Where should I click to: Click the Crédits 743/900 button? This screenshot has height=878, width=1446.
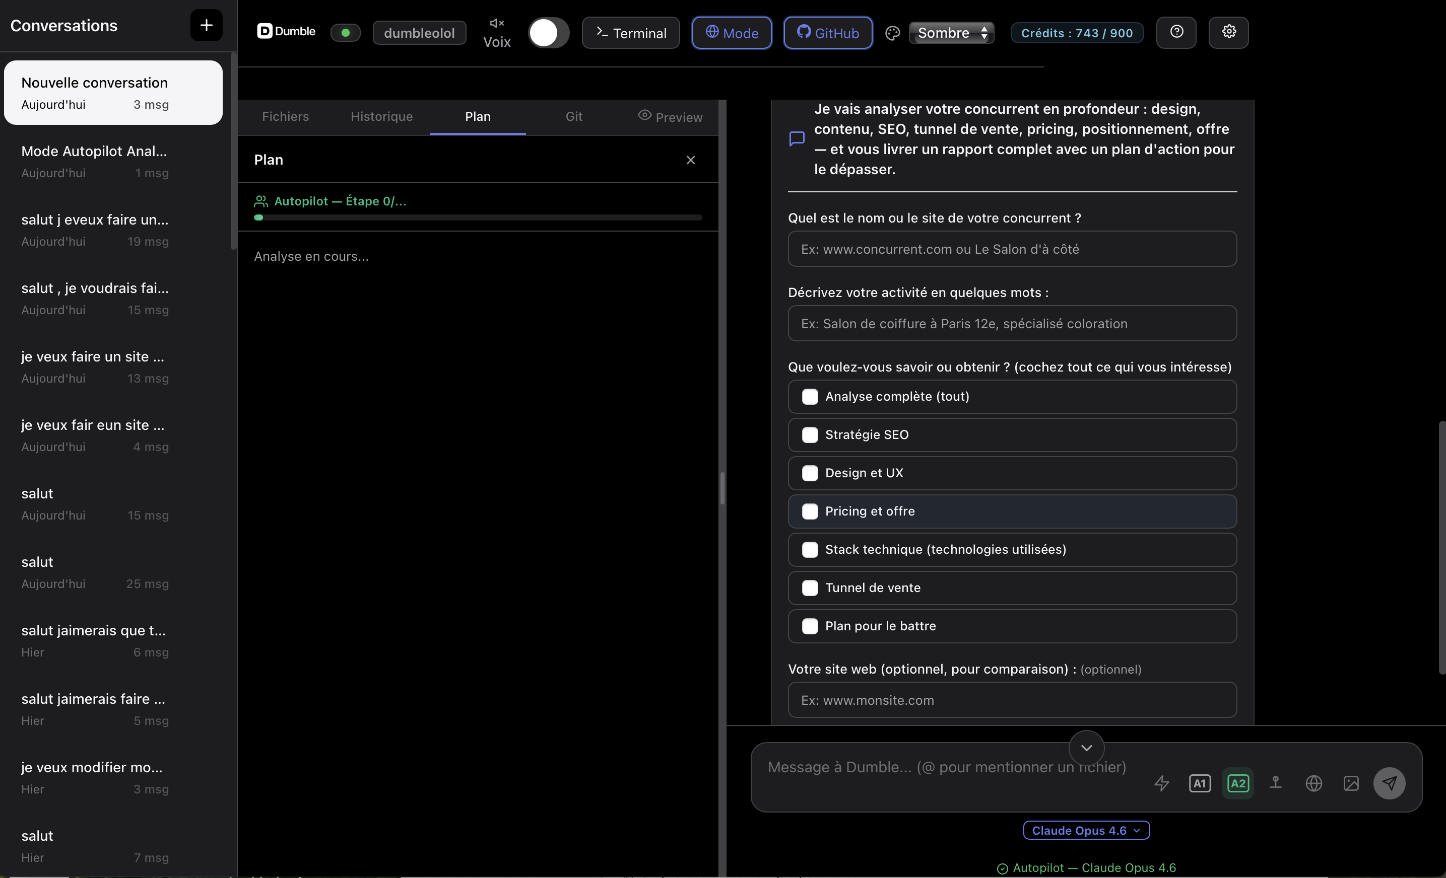click(x=1076, y=33)
